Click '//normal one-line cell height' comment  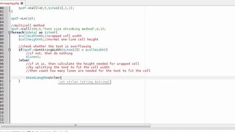(x=71, y=39)
